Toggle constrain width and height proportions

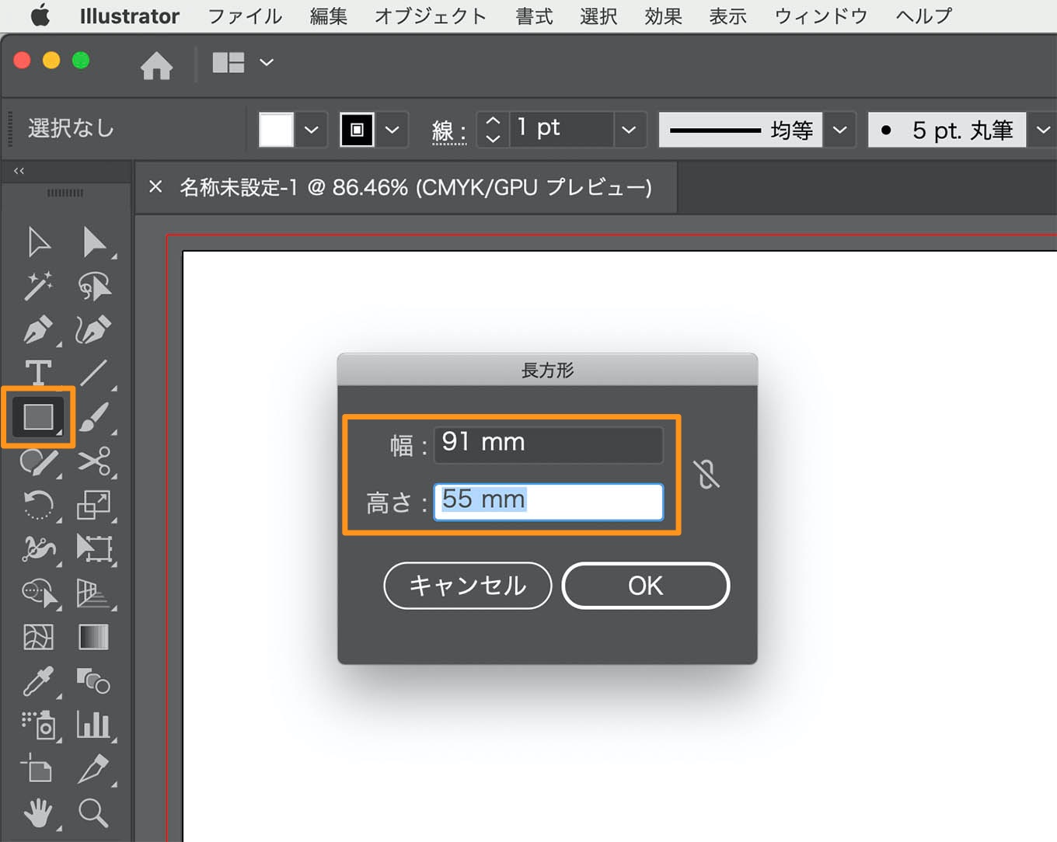click(706, 474)
